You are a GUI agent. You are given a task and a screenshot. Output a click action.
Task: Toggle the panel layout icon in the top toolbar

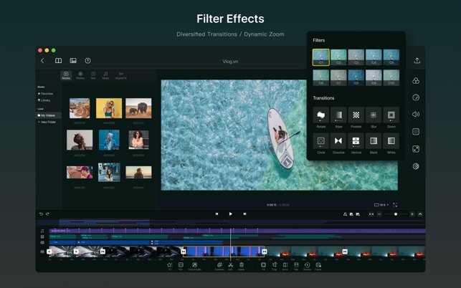tap(73, 61)
